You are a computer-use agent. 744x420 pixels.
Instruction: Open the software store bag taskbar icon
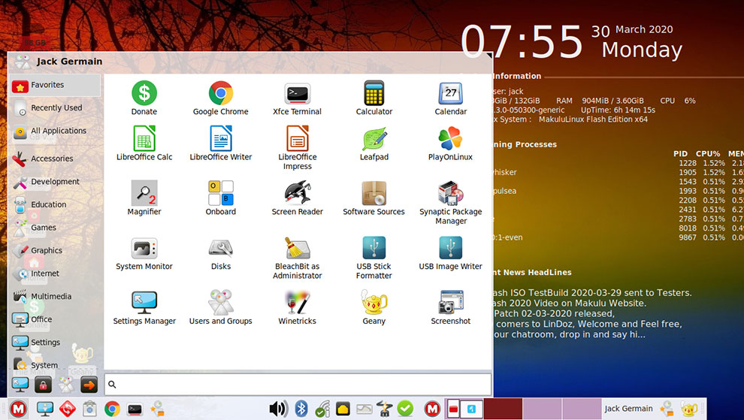89,409
